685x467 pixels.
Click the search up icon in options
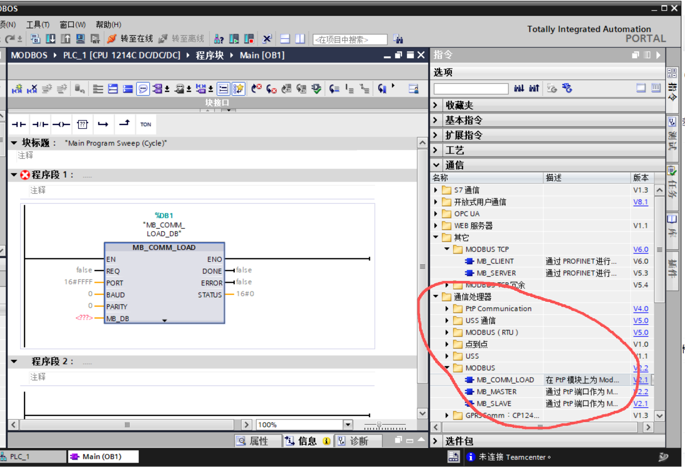click(x=534, y=88)
